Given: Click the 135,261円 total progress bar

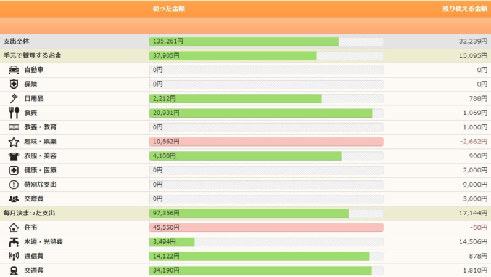Looking at the screenshot, I should pos(266,42).
